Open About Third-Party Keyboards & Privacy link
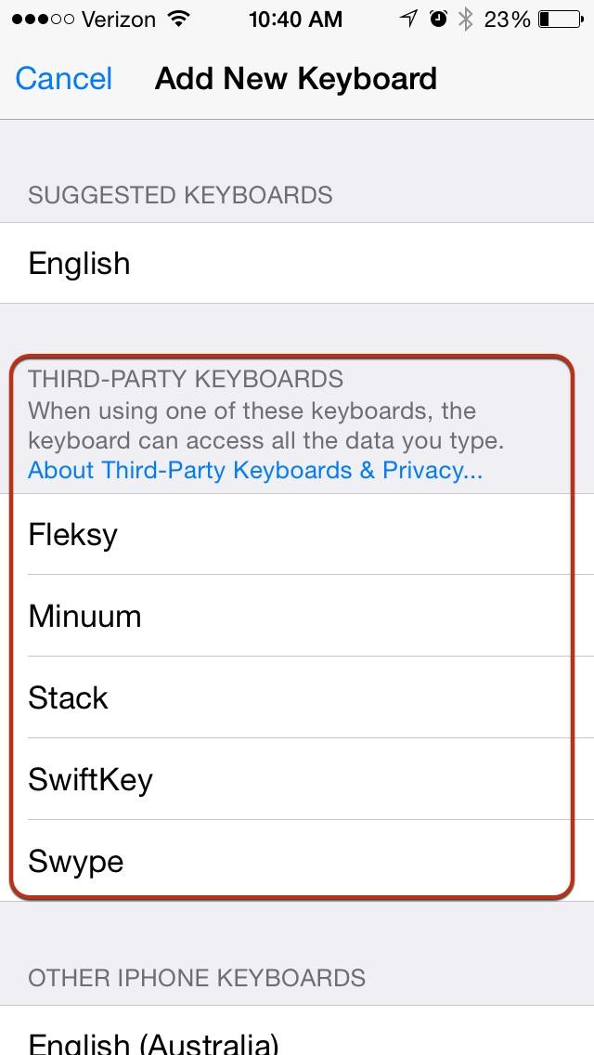 pos(254,471)
